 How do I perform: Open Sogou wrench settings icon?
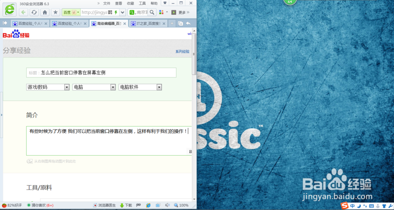pyautogui.click(x=390, y=206)
